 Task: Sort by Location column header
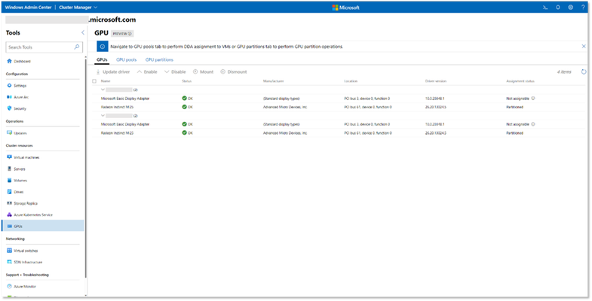[x=351, y=81]
